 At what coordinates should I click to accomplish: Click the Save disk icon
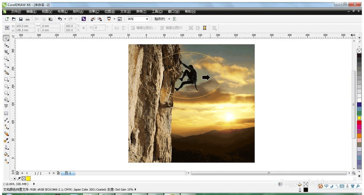pyautogui.click(x=21, y=19)
